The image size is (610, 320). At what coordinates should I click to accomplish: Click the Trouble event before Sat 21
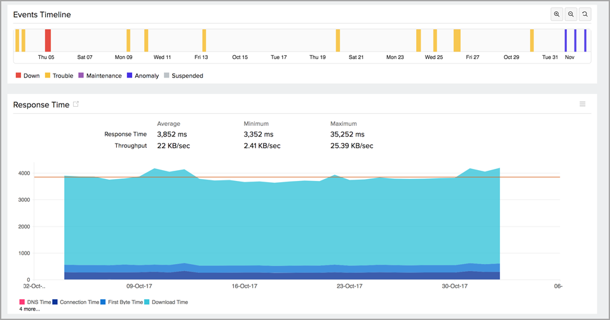coord(338,40)
